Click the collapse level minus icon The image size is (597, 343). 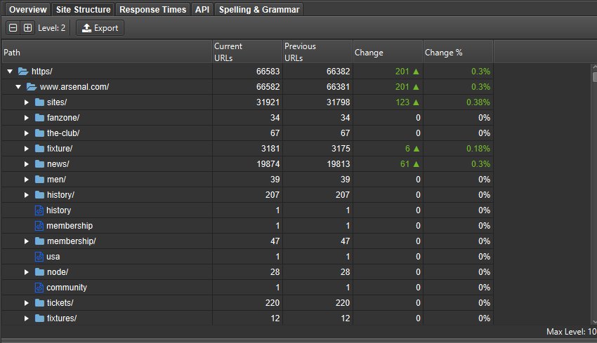[x=13, y=28]
